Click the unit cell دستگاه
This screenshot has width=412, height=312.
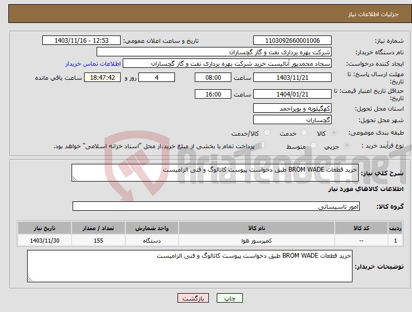click(x=152, y=241)
